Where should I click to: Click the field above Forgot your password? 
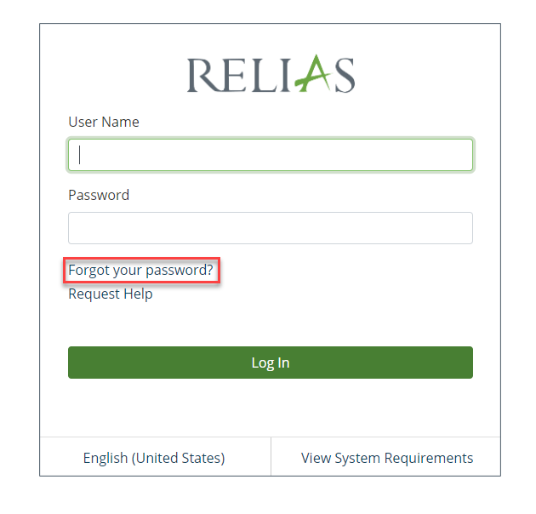271,228
